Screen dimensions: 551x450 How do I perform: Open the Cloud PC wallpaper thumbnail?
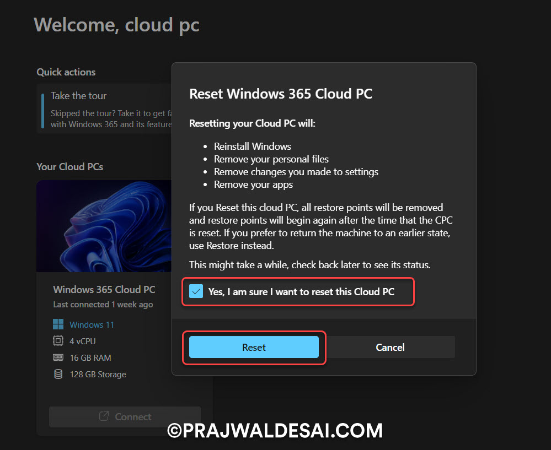(104, 226)
